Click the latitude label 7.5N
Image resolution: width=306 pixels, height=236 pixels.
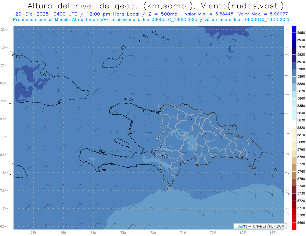(x=4, y=191)
